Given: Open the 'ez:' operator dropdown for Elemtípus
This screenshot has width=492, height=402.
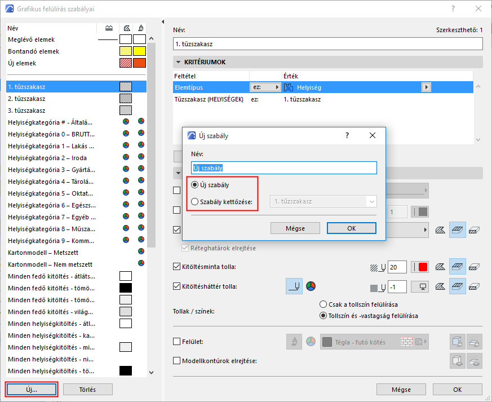Looking at the screenshot, I should point(265,87).
